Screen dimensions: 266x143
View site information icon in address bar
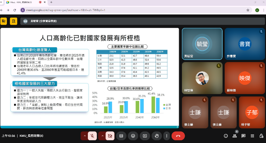point(23,10)
